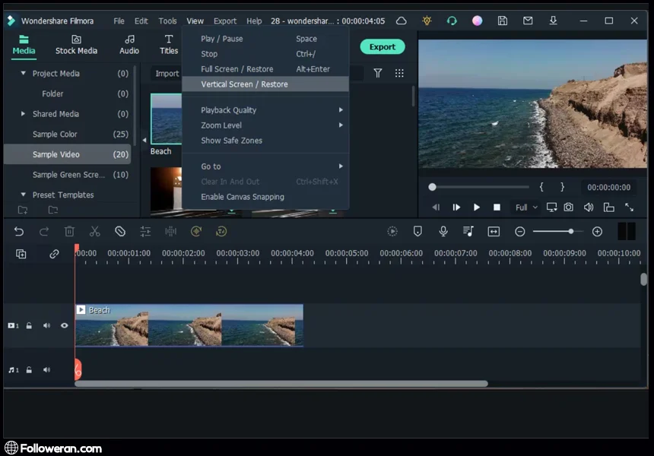Select the Beach clip on the timeline
The image size is (654, 456).
tap(189, 326)
